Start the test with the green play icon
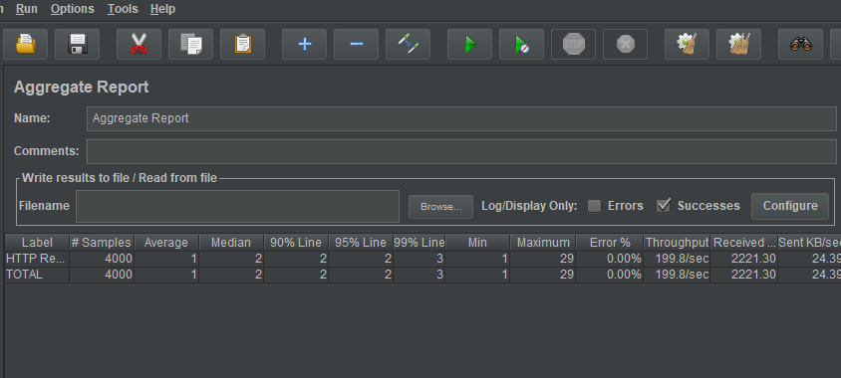 (x=470, y=44)
